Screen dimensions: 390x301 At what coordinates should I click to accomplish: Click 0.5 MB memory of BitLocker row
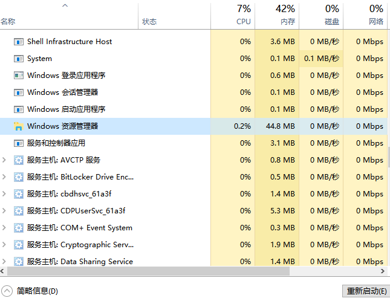[x=282, y=177]
